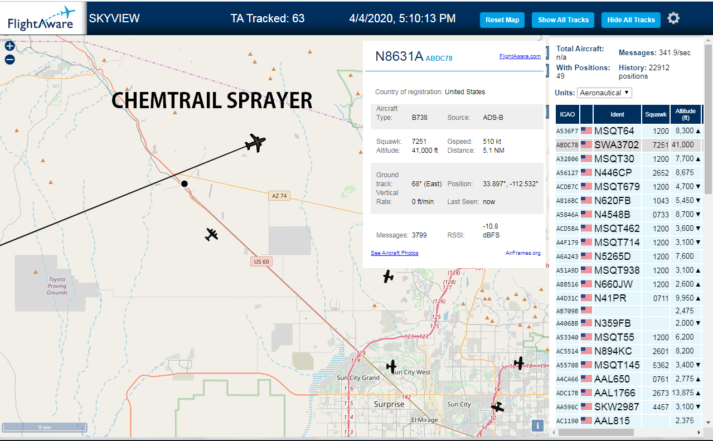
Task: Click Surprise city label on map
Action: 389,404
